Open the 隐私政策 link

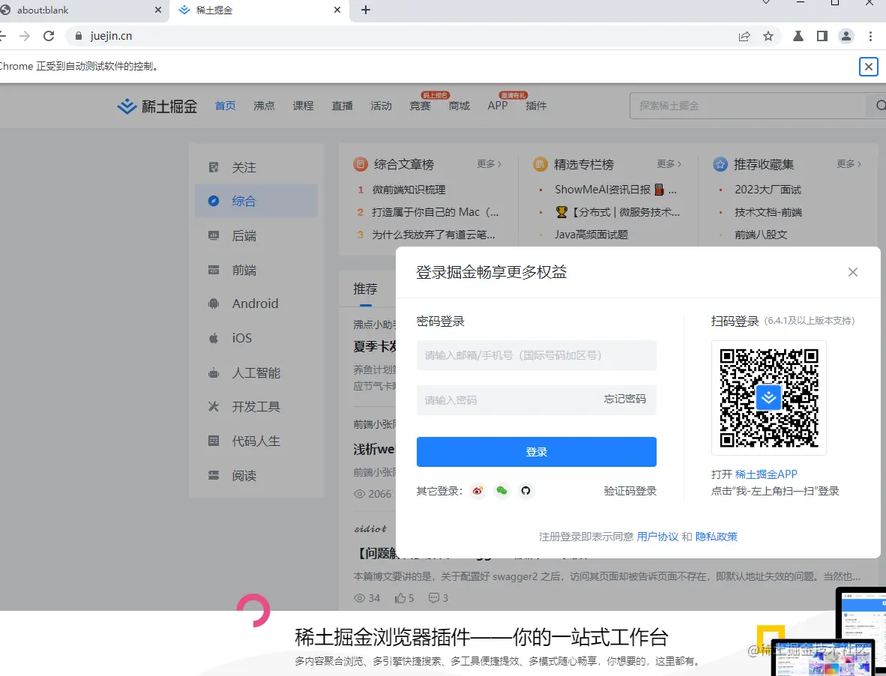tap(717, 537)
